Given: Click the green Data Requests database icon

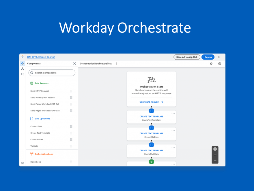Looking at the screenshot, I should click(31, 83).
